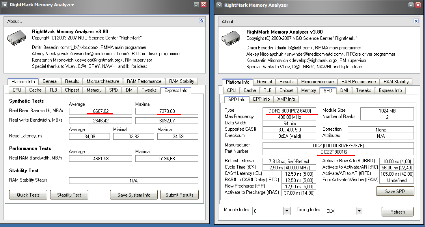Click Submit Results button
This screenshot has height=227, width=425.
[x=179, y=195]
